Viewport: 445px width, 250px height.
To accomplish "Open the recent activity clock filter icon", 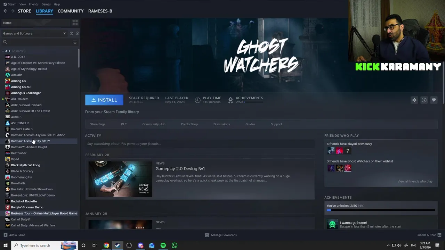I will [x=71, y=33].
